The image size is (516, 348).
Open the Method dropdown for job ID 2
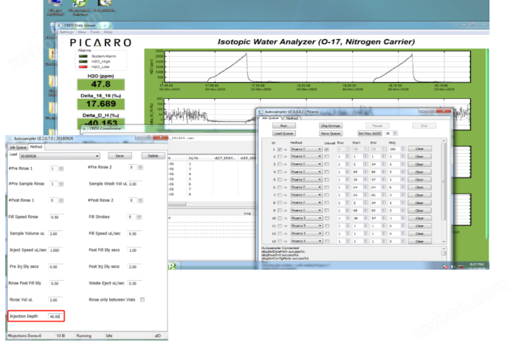pos(306,157)
